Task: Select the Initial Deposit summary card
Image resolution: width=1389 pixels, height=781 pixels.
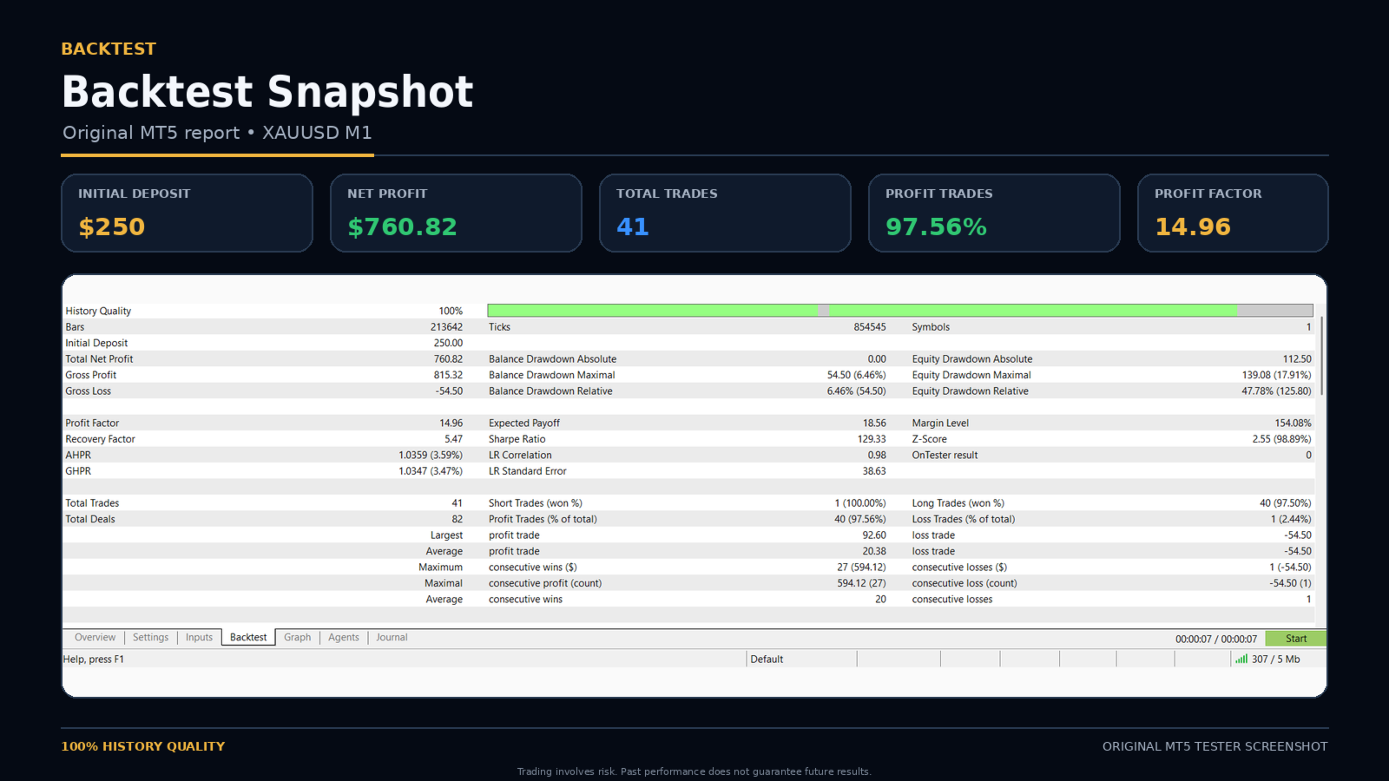Action: click(x=187, y=213)
